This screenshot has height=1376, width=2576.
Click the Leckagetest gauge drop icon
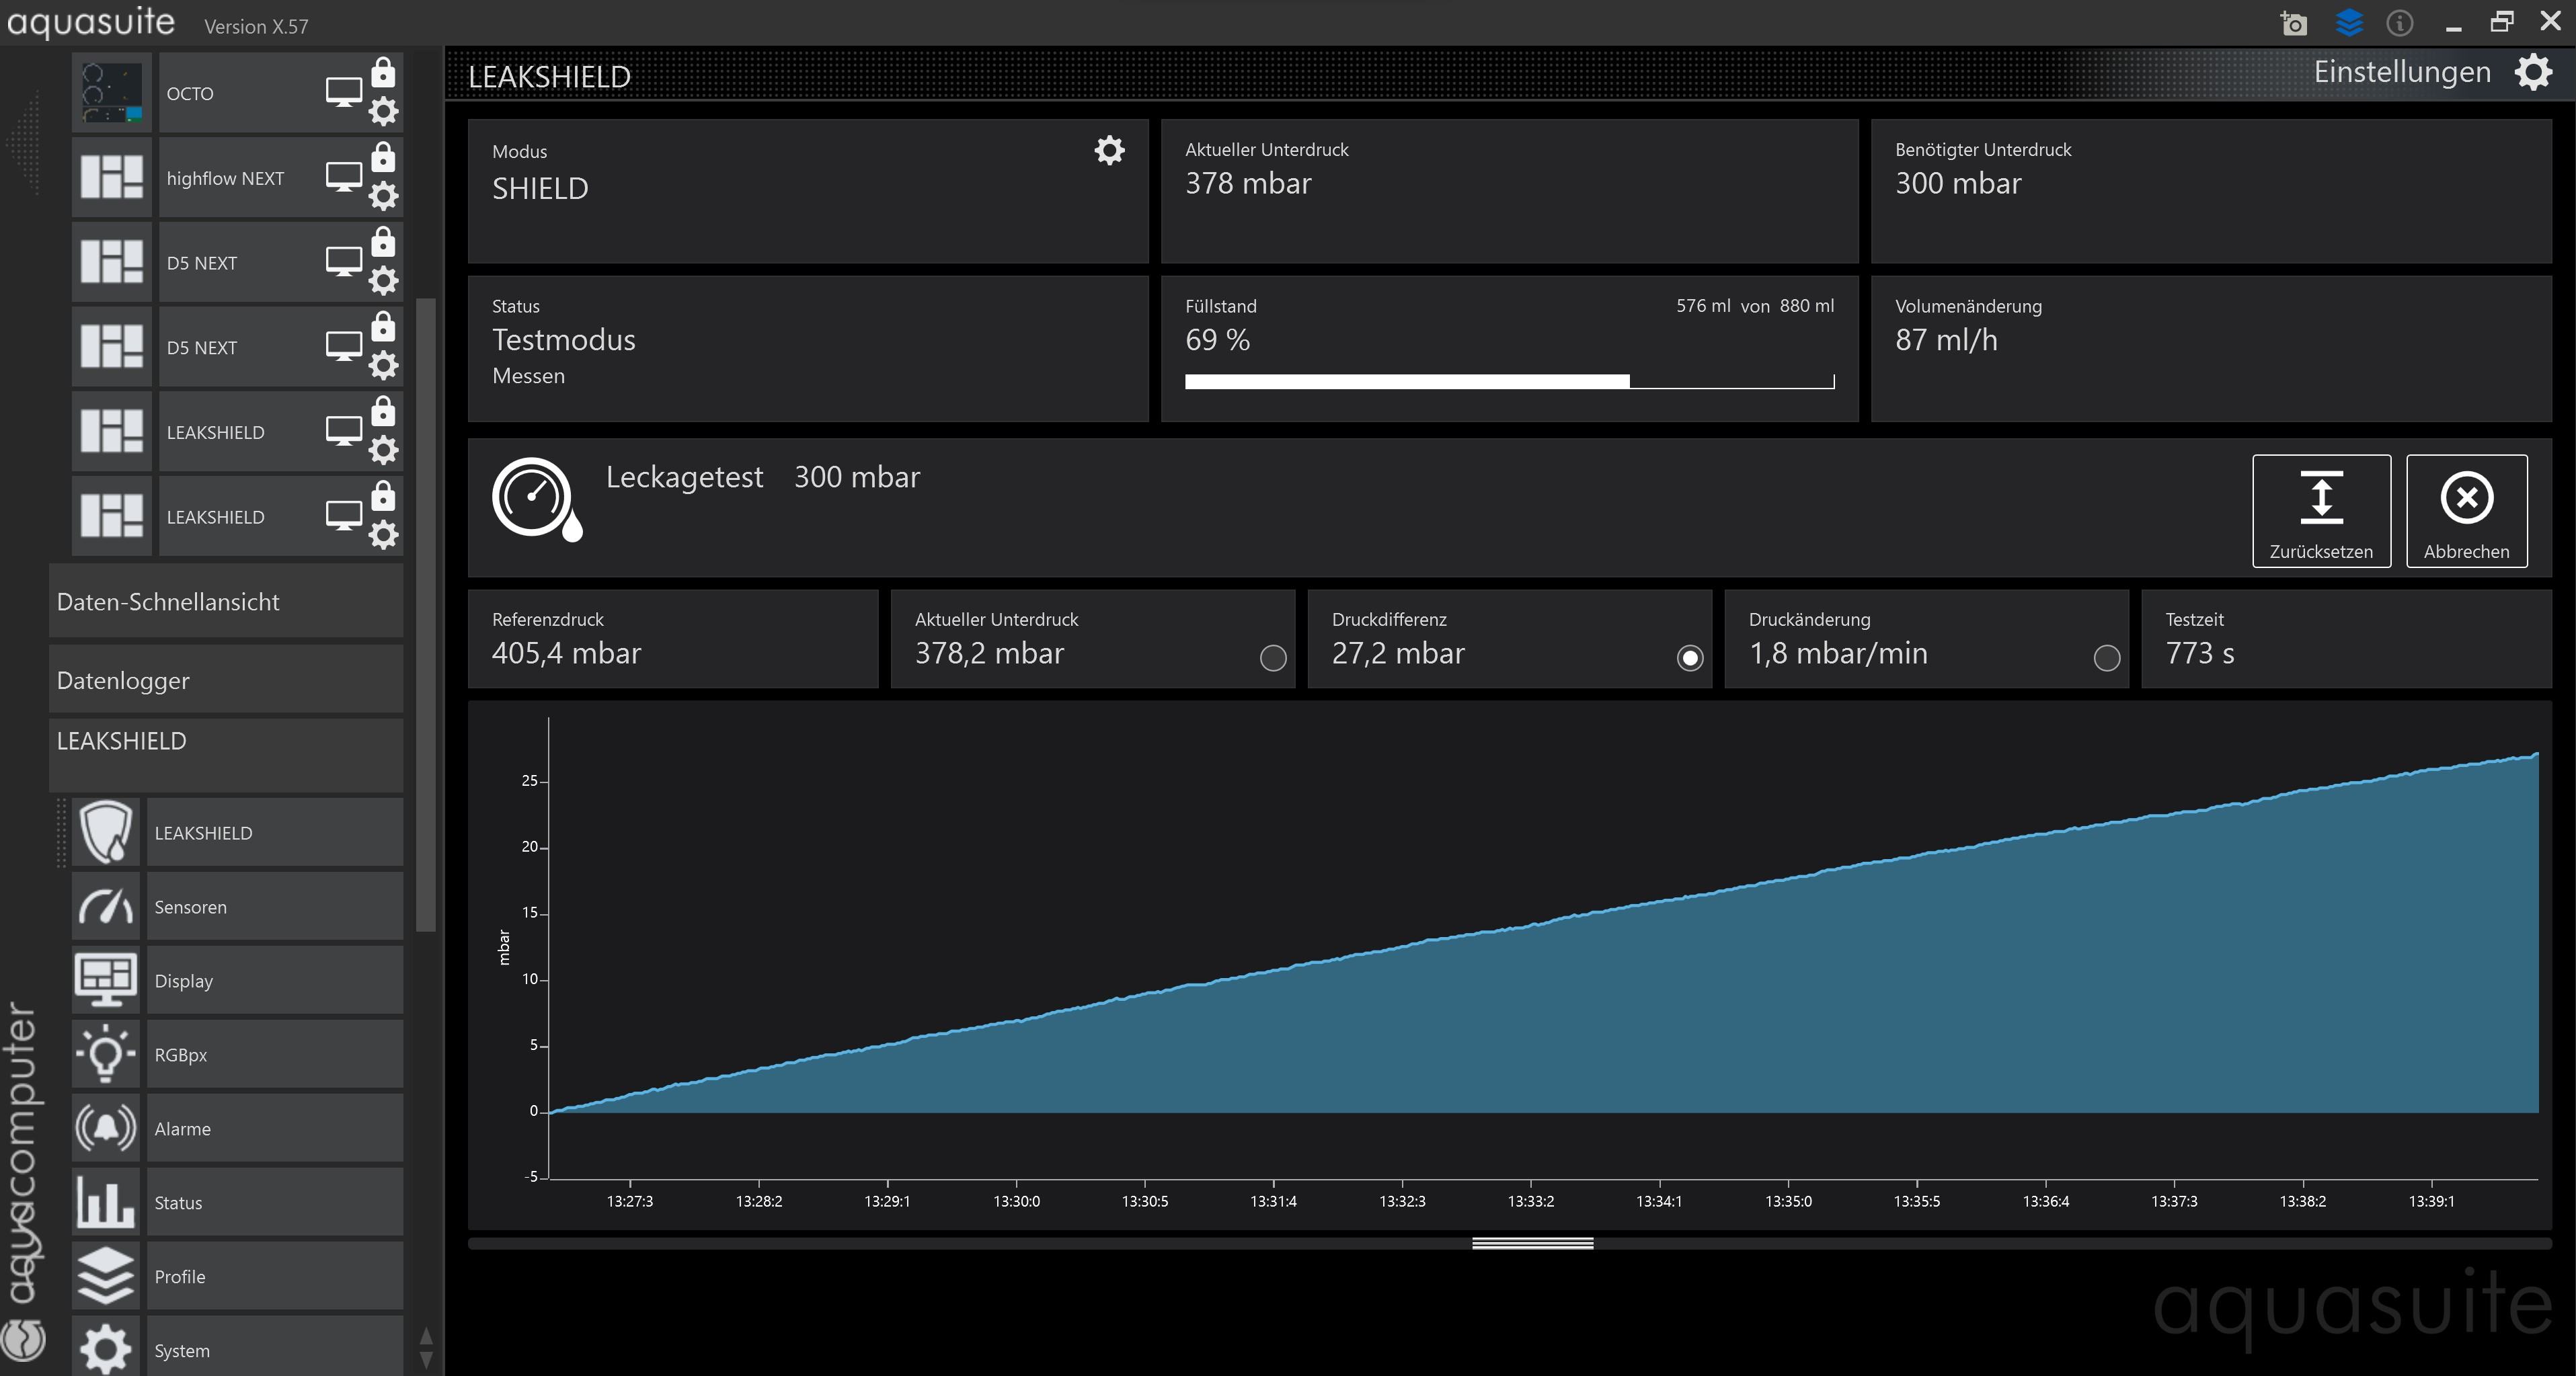pos(537,499)
